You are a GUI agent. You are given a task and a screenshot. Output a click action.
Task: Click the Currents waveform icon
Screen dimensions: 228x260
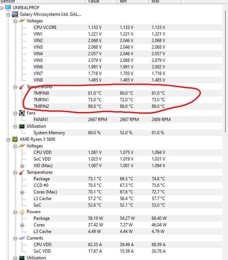pyautogui.click(x=22, y=238)
